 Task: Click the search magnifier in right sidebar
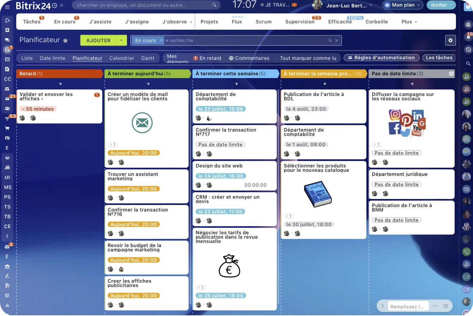click(468, 64)
